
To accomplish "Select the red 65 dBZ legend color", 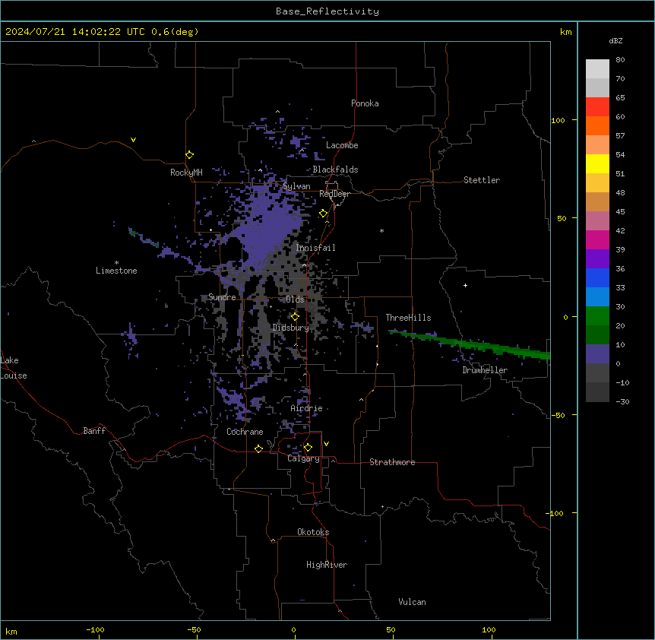I will coord(597,106).
